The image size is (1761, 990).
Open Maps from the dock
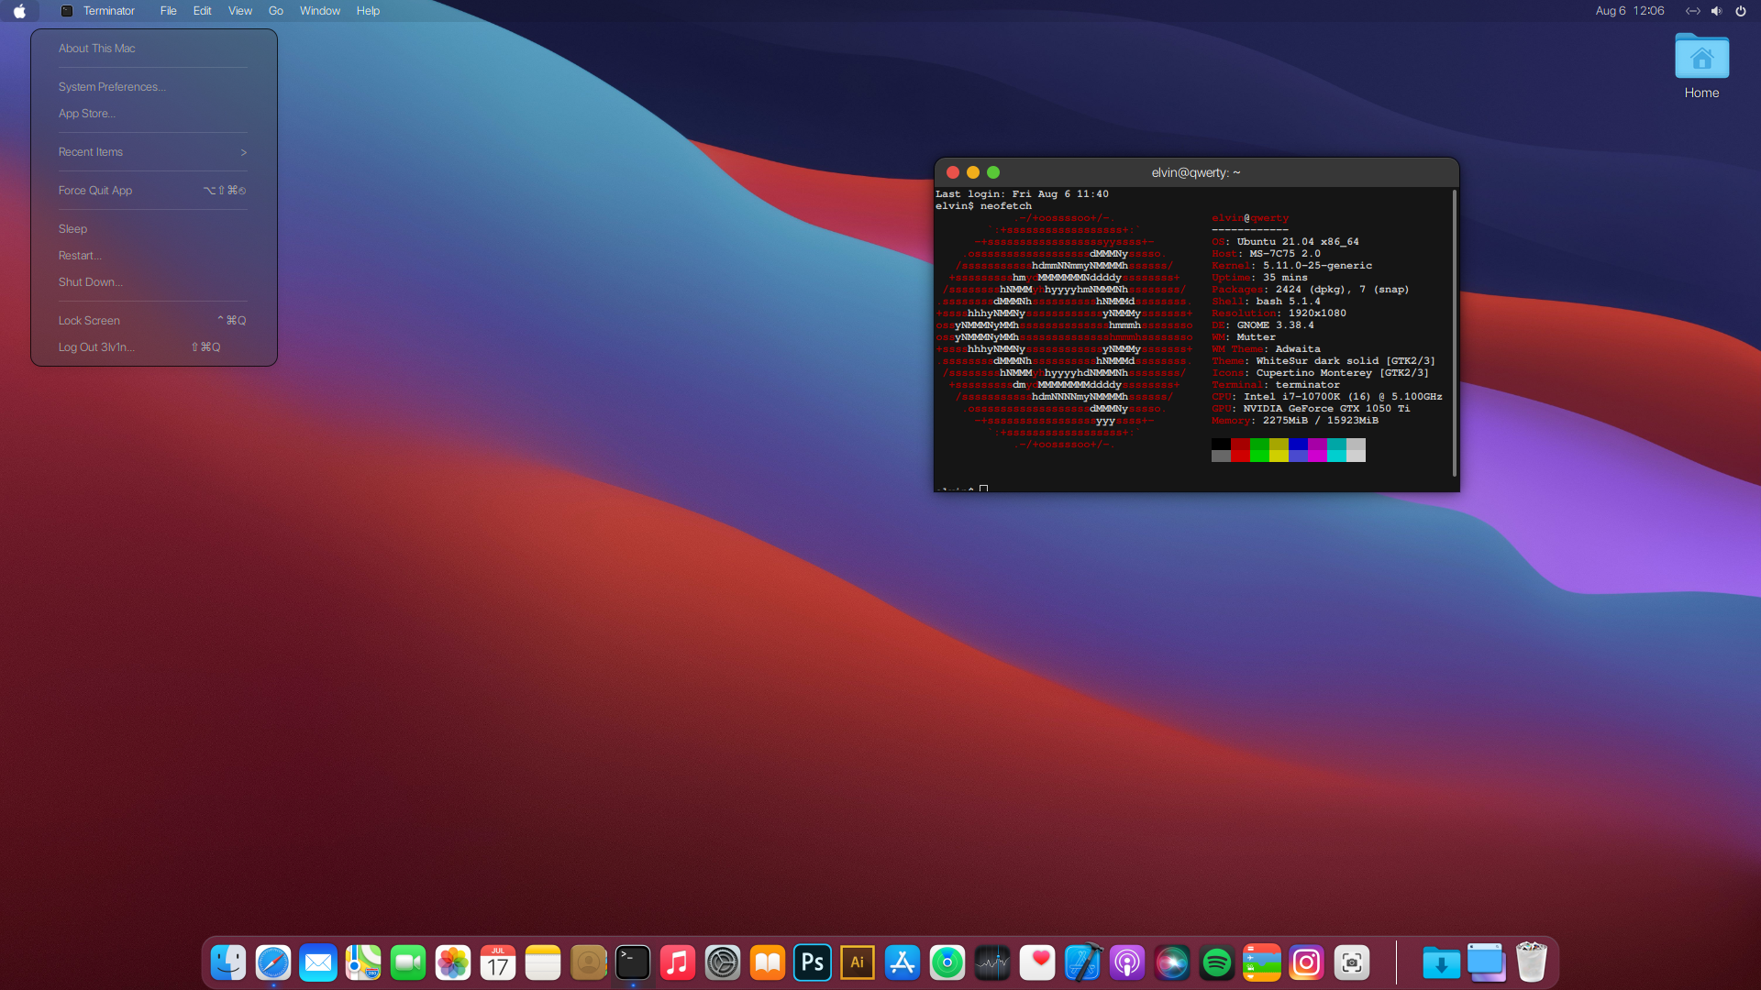pyautogui.click(x=363, y=962)
